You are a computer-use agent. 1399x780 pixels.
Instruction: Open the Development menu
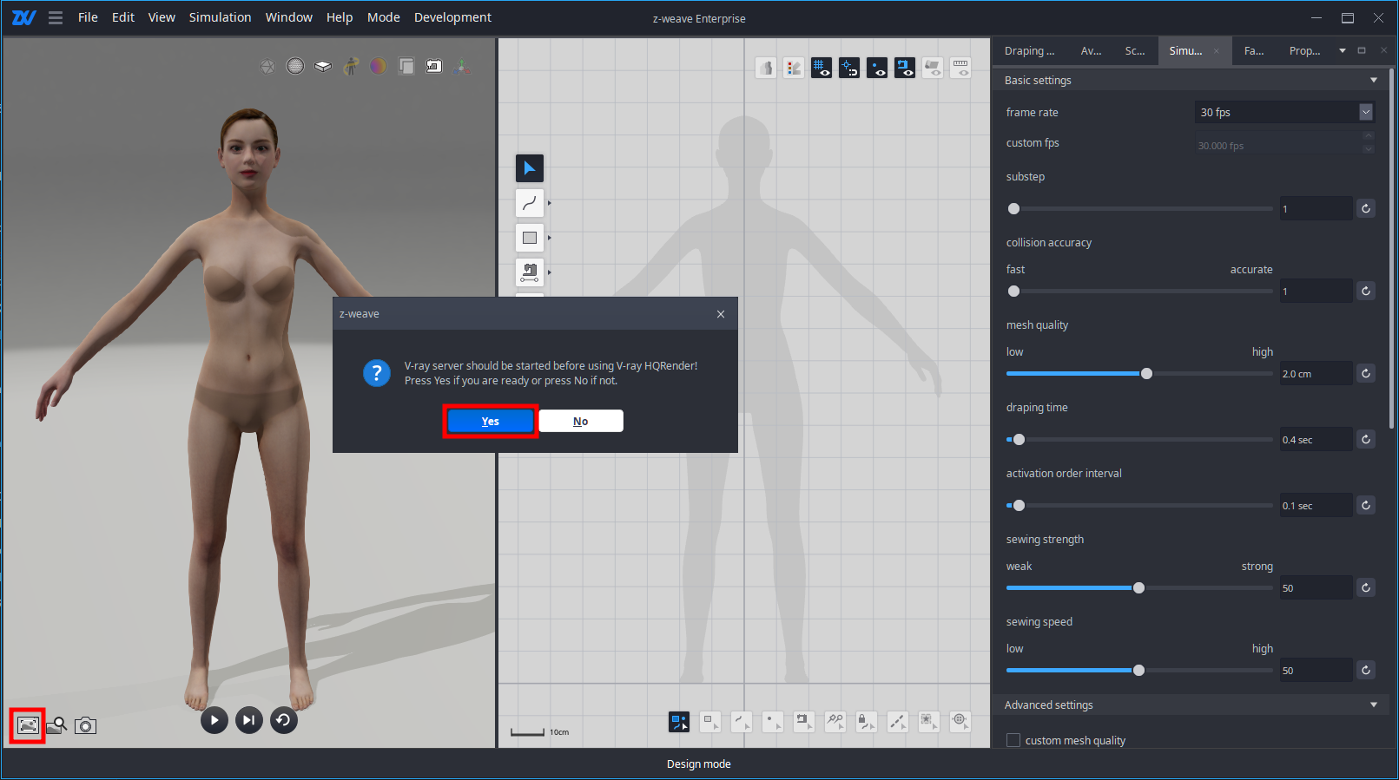(x=452, y=17)
